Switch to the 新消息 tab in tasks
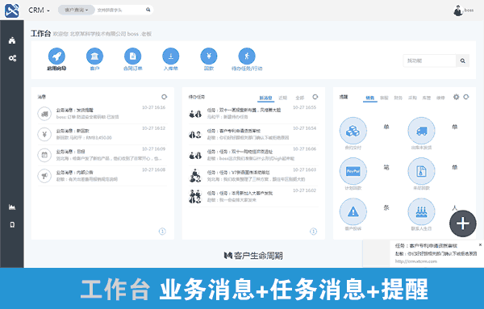 (265, 98)
